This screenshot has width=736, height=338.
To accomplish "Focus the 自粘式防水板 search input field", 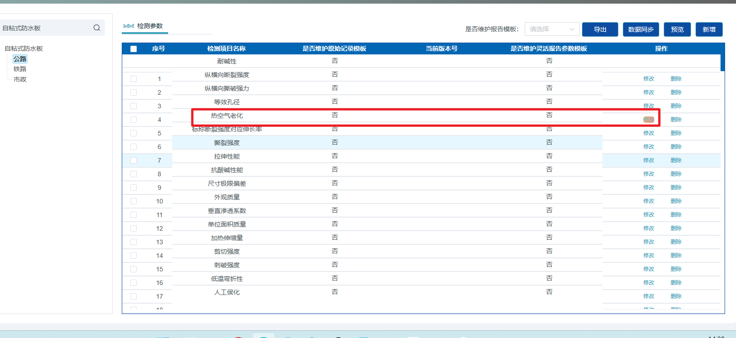I will point(45,28).
